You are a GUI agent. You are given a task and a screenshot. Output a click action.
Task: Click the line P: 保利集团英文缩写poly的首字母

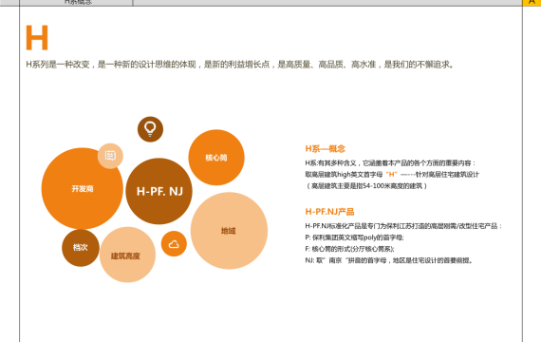point(354,237)
